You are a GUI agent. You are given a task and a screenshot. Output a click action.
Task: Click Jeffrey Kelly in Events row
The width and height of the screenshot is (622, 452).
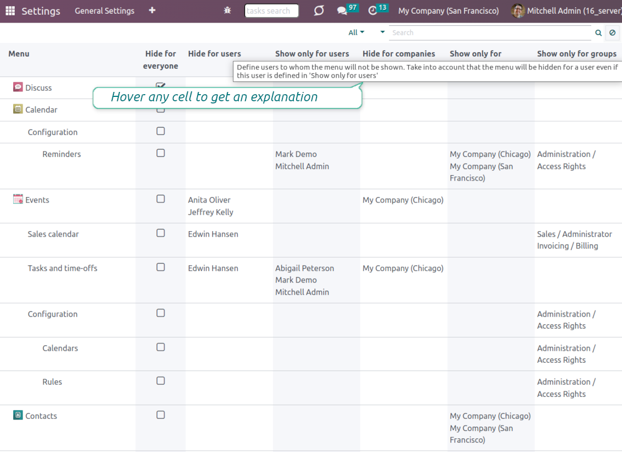click(211, 213)
